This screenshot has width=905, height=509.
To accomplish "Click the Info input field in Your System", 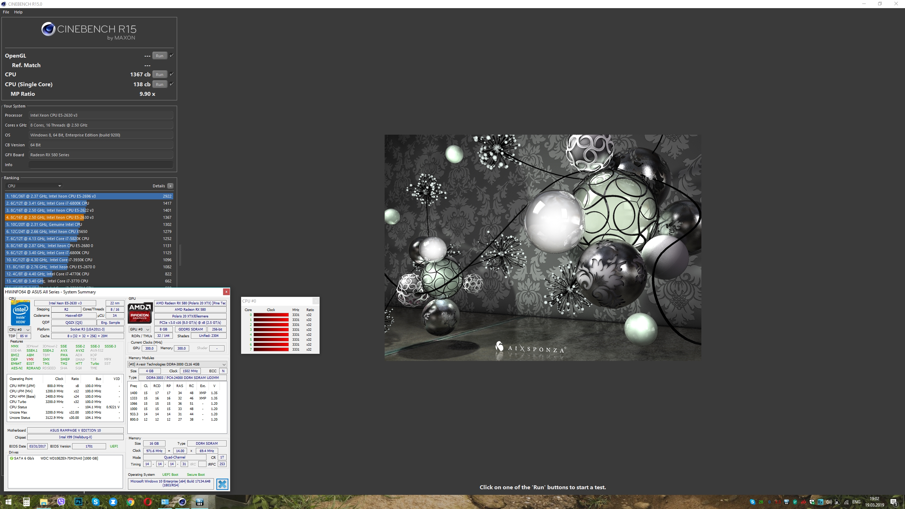I will pyautogui.click(x=101, y=165).
